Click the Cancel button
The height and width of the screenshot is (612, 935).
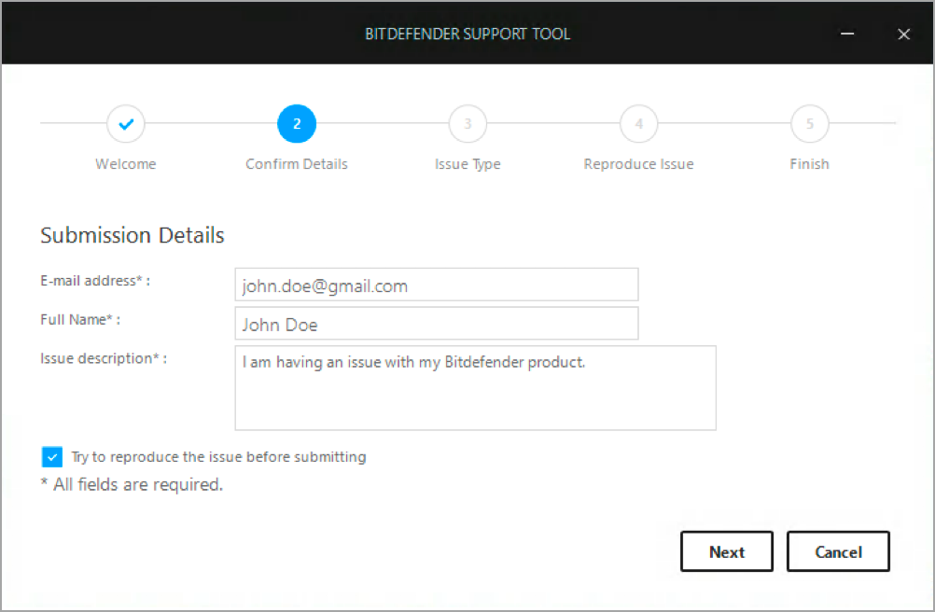838,551
